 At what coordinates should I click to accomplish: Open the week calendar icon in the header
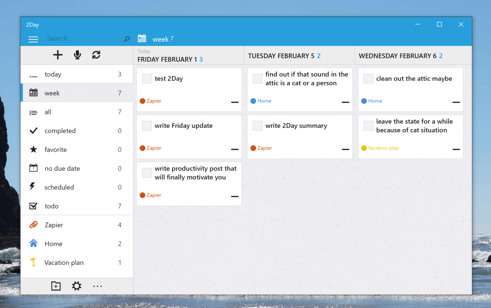click(x=142, y=38)
